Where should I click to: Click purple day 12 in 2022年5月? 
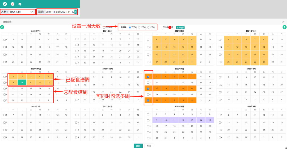[x=183, y=120]
